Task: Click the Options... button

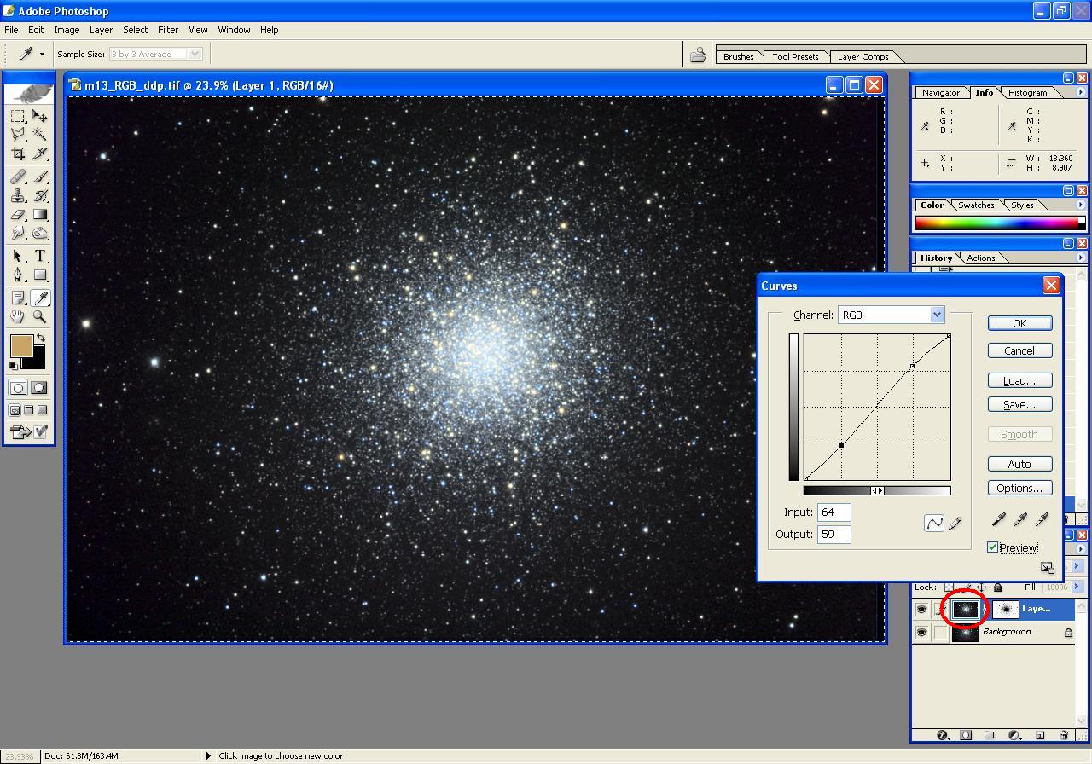Action: click(x=1019, y=488)
